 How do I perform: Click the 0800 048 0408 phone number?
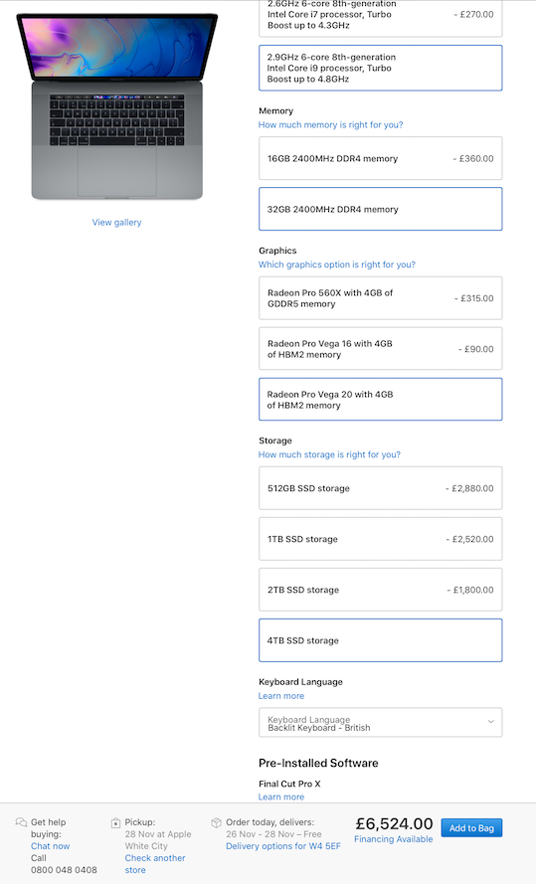click(x=64, y=870)
